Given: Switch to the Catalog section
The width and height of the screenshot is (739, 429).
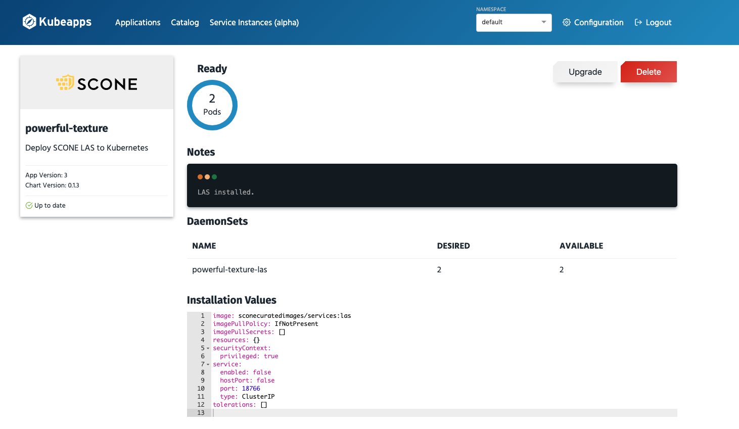Looking at the screenshot, I should pos(184,22).
